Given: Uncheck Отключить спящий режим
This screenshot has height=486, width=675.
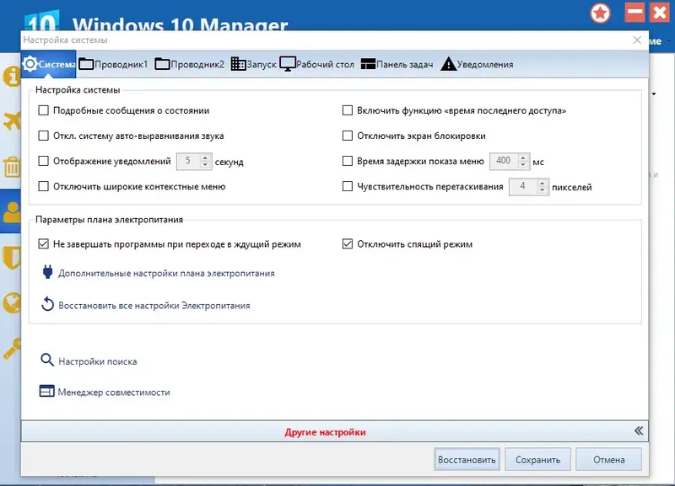Looking at the screenshot, I should [x=348, y=244].
